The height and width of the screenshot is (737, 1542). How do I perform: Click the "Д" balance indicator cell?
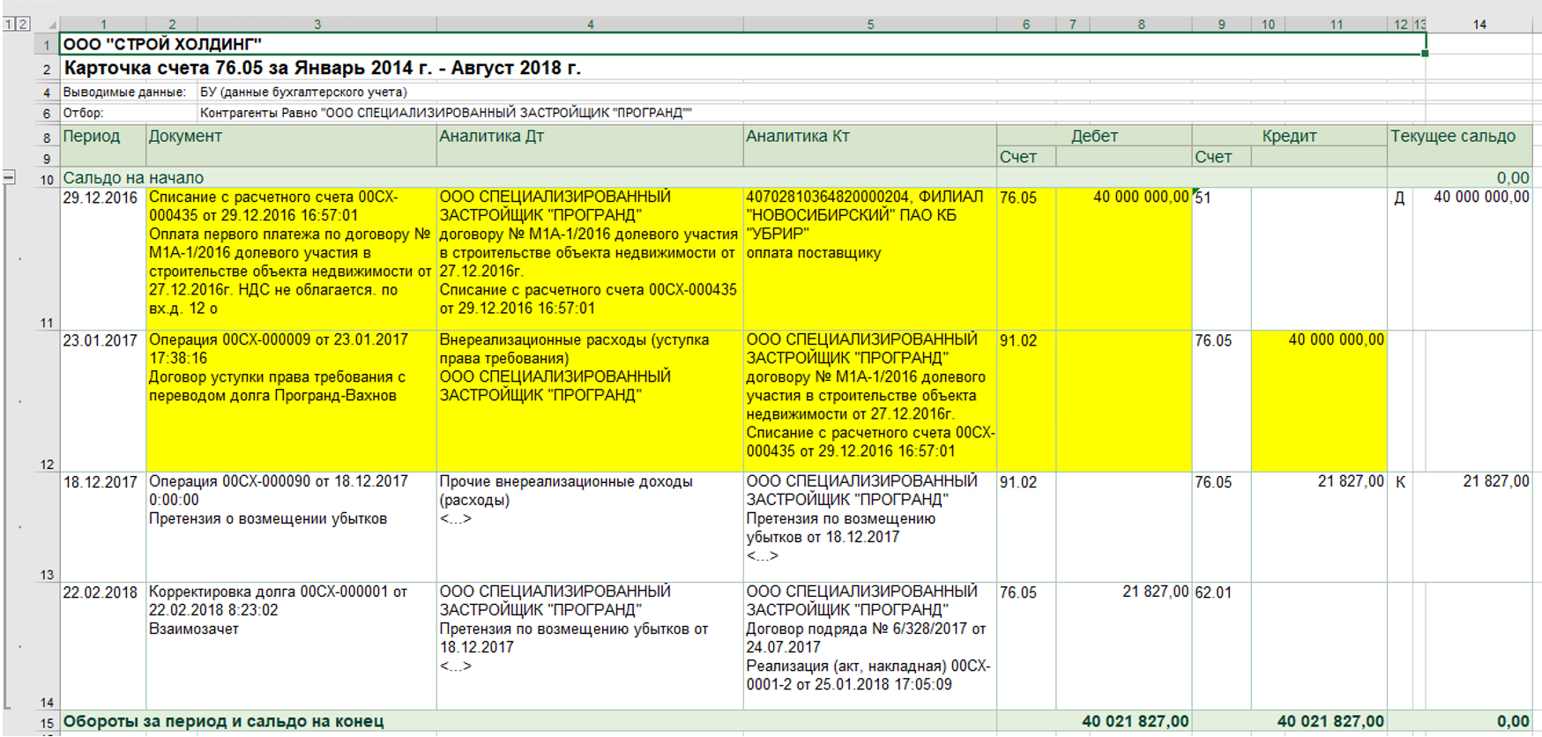coord(1400,259)
